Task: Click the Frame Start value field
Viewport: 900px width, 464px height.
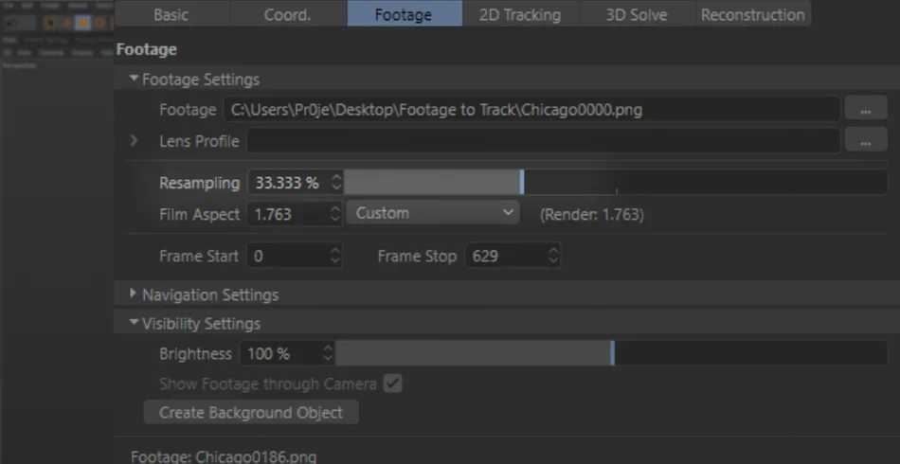Action: coord(288,256)
